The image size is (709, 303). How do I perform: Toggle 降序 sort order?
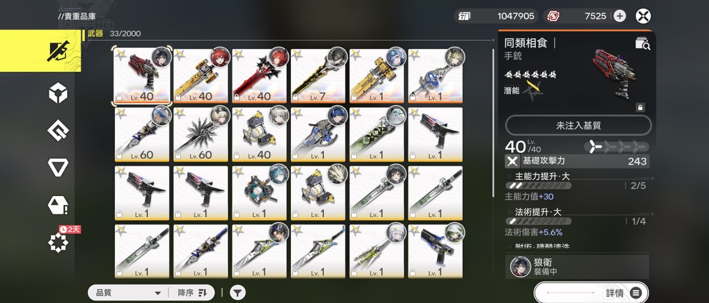point(192,293)
